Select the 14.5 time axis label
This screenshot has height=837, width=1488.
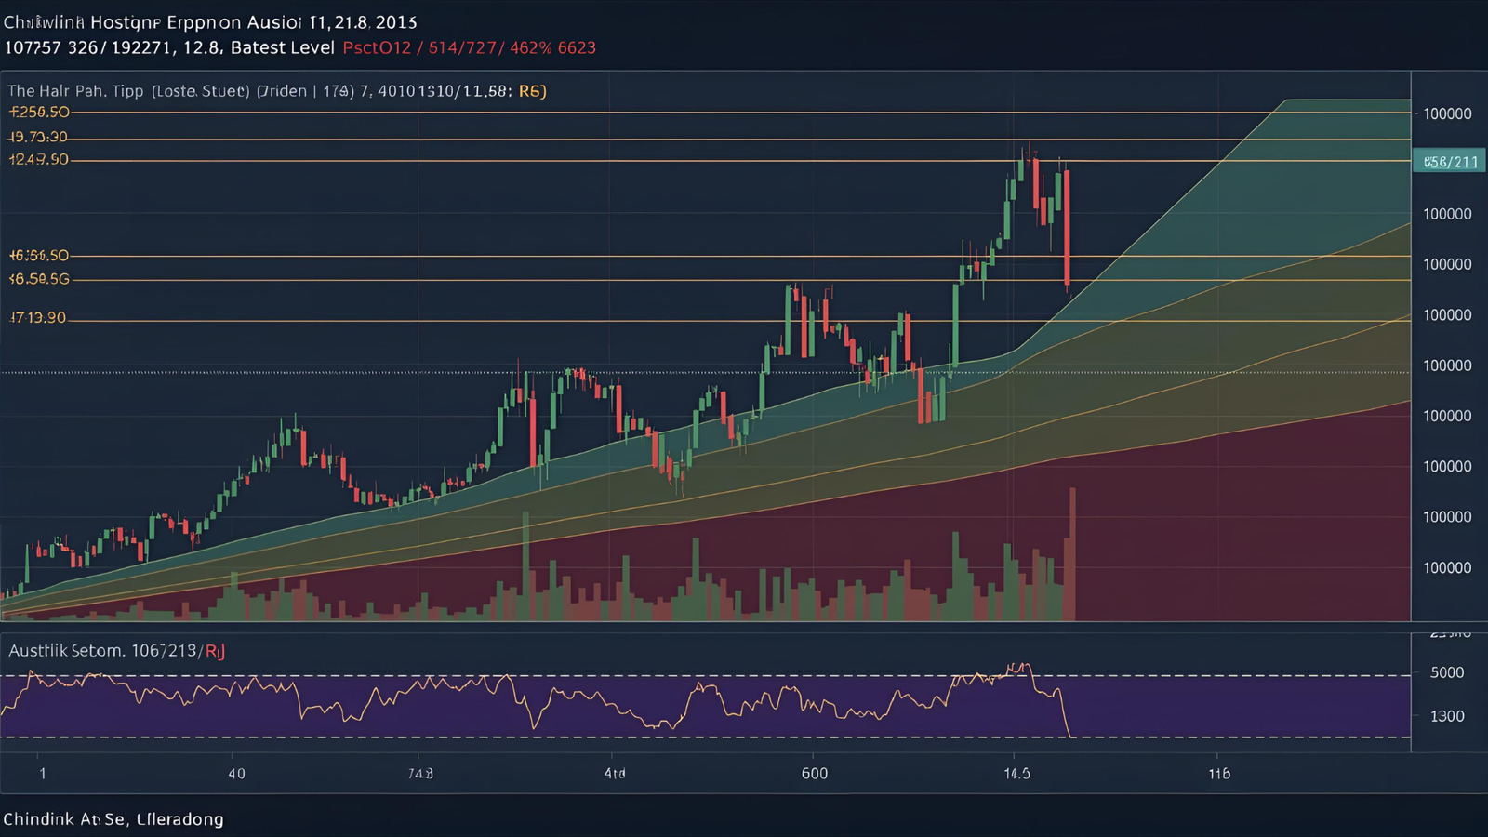tap(1016, 774)
